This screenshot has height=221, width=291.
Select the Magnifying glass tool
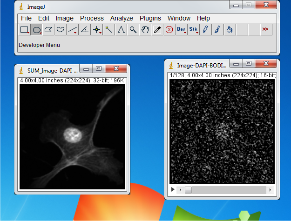[x=133, y=29]
